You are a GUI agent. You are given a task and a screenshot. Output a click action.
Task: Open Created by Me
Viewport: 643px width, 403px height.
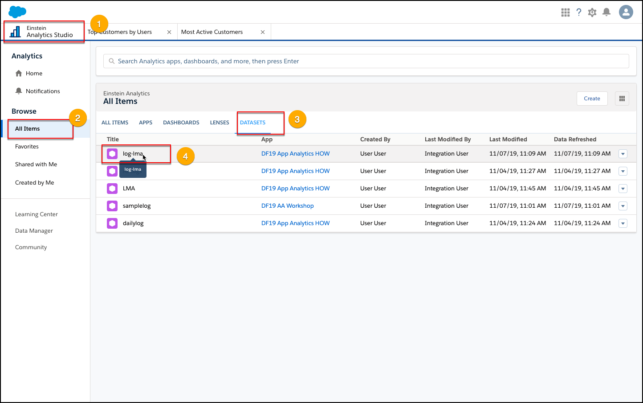tap(35, 183)
